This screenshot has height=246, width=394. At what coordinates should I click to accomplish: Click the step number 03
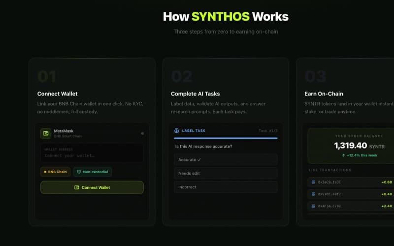[x=316, y=76]
